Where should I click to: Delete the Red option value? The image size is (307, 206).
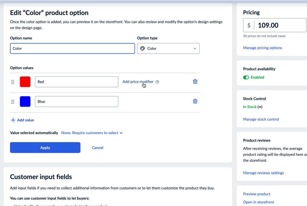click(195, 81)
